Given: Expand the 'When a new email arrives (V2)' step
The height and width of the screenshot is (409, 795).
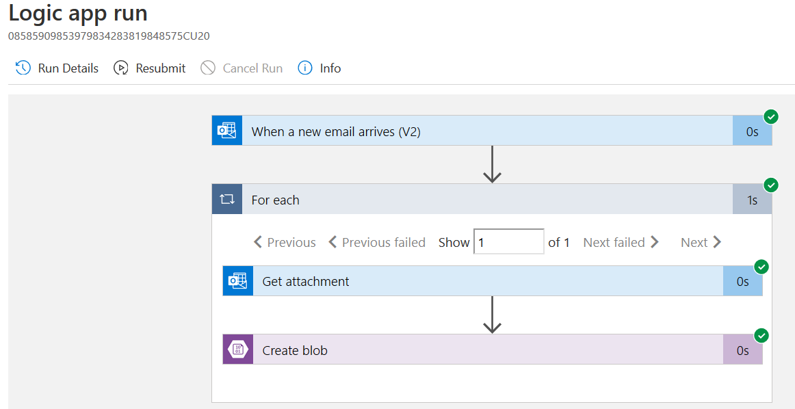Looking at the screenshot, I should [479, 131].
